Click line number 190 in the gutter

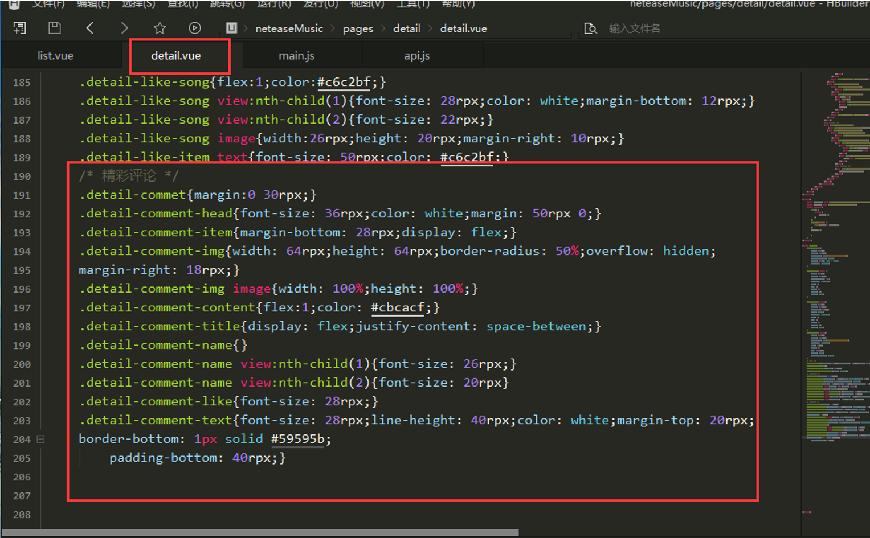[22, 176]
